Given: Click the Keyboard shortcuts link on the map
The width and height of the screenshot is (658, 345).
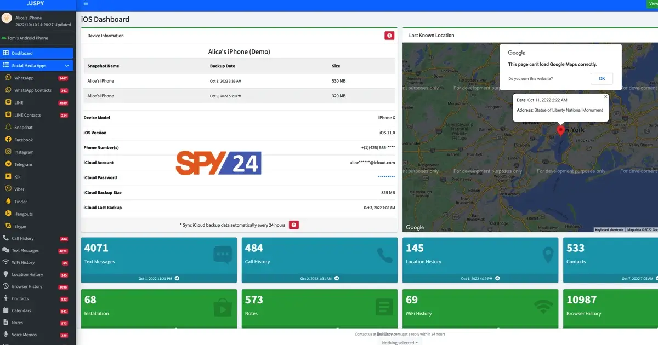Looking at the screenshot, I should click(609, 230).
